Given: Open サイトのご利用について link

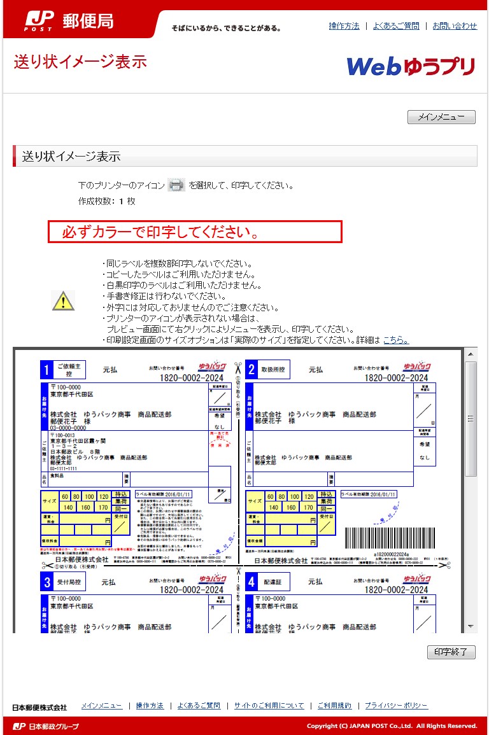Looking at the screenshot, I should [x=269, y=706].
